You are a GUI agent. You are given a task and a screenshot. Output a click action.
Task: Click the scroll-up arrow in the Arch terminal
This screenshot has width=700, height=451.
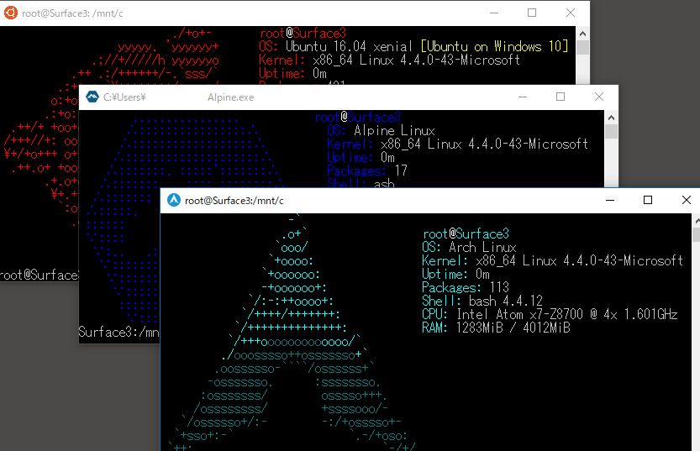pos(695,220)
